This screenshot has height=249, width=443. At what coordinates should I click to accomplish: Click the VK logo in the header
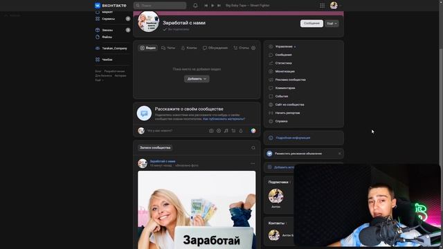coord(111,6)
